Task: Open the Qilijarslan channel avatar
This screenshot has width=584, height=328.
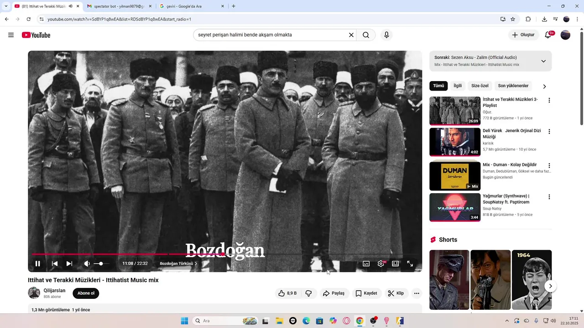Action: click(x=34, y=293)
